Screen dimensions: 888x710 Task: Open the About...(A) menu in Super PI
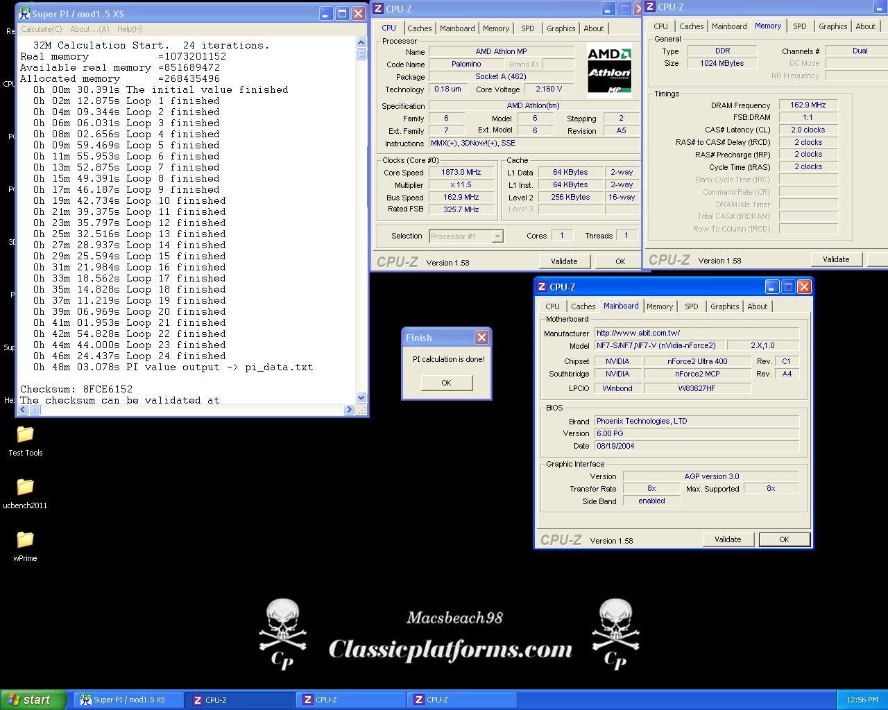tap(89, 29)
